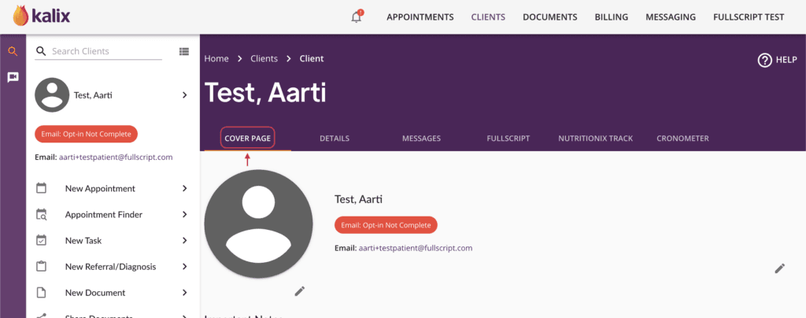The height and width of the screenshot is (318, 806).
Task: Click the Kalix flame logo
Action: tap(20, 16)
